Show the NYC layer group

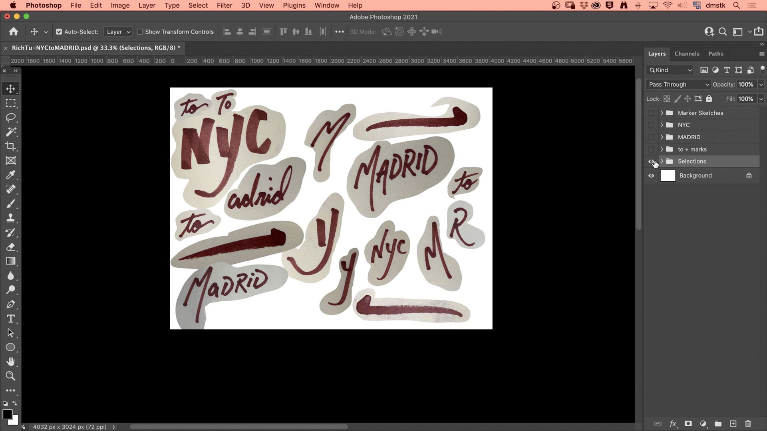(651, 125)
